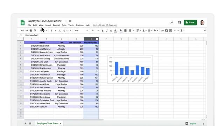Toggle strikethrough formatting
224x126 pixels.
point(111,30)
